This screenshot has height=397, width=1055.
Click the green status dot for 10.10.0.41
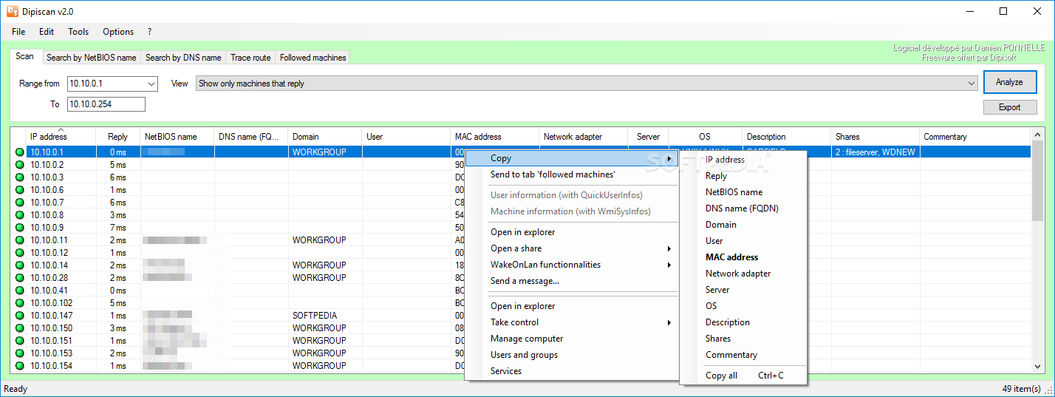[19, 291]
